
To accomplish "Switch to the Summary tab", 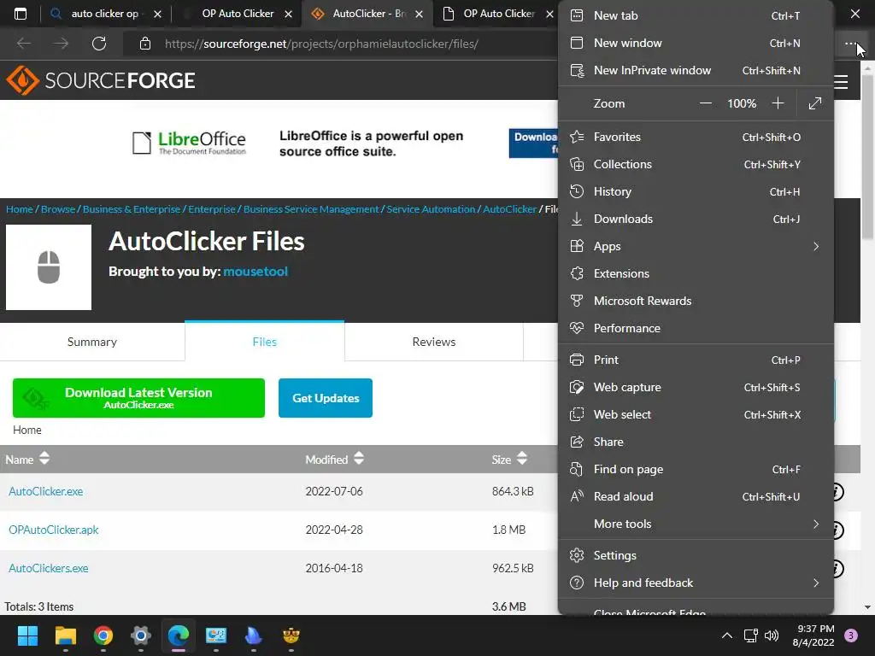I will (x=92, y=342).
